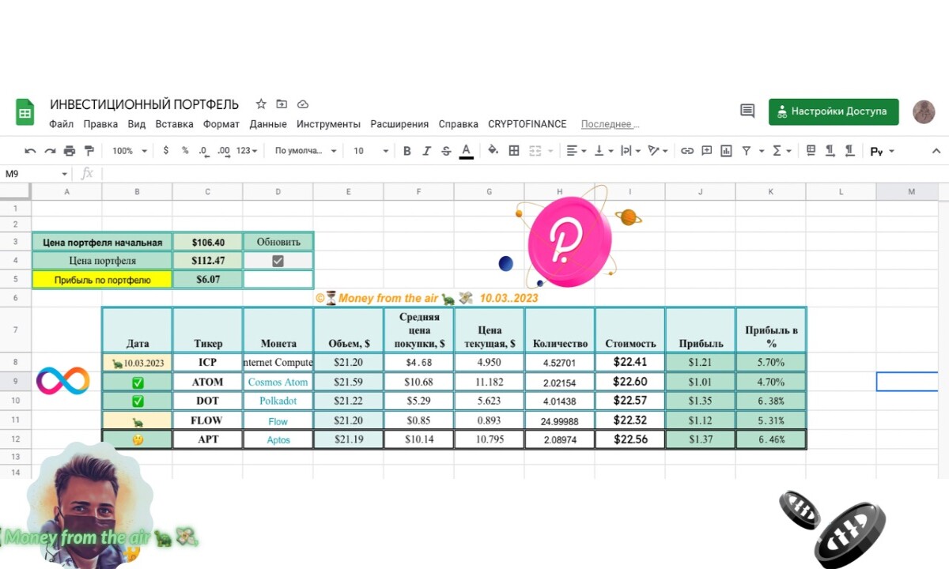
Task: Open the 123 number format dropdown
Action: (247, 151)
